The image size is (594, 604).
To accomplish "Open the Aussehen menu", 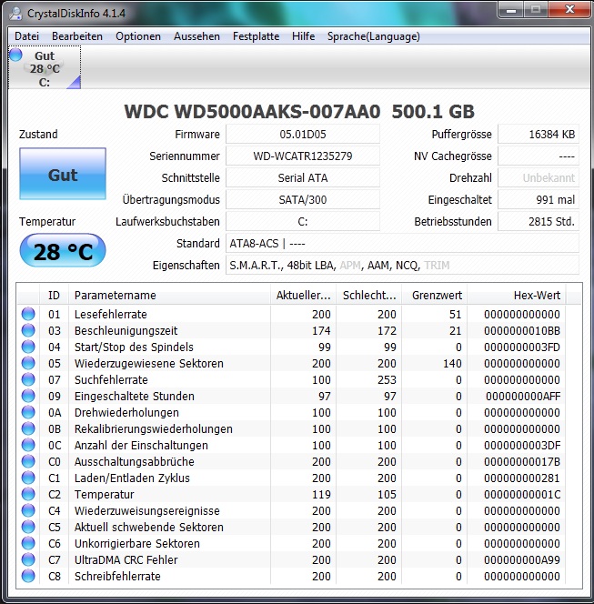I will coord(196,36).
